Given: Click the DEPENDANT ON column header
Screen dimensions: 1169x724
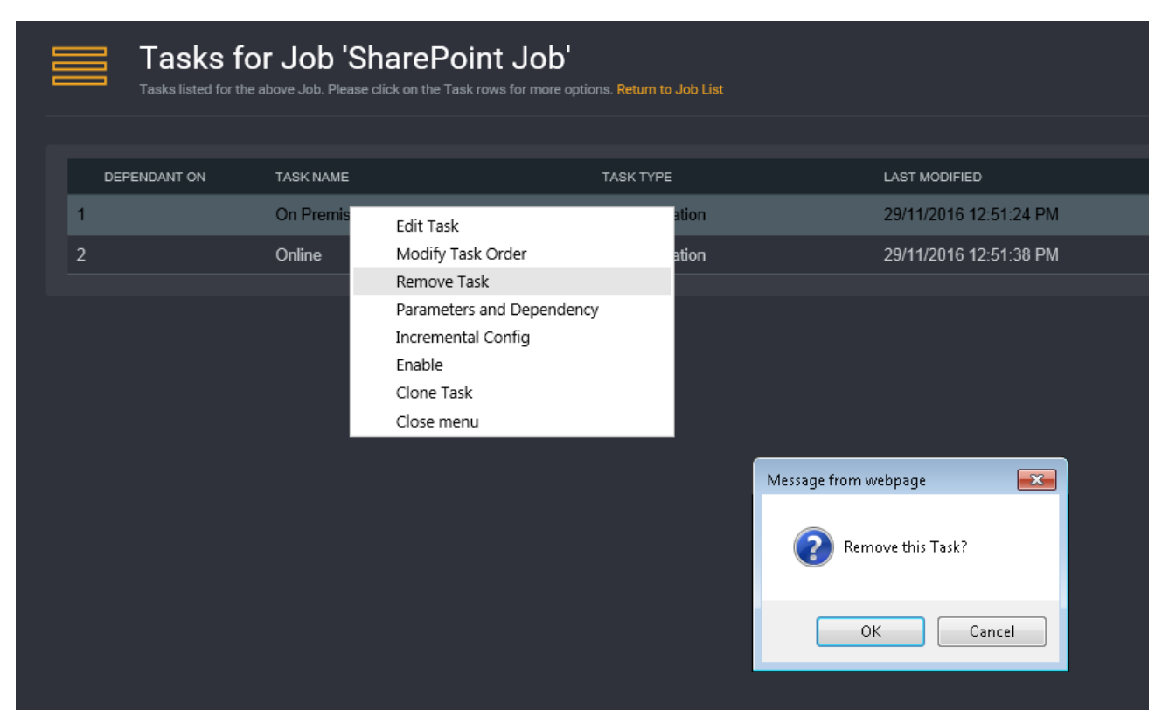Looking at the screenshot, I should 155,177.
